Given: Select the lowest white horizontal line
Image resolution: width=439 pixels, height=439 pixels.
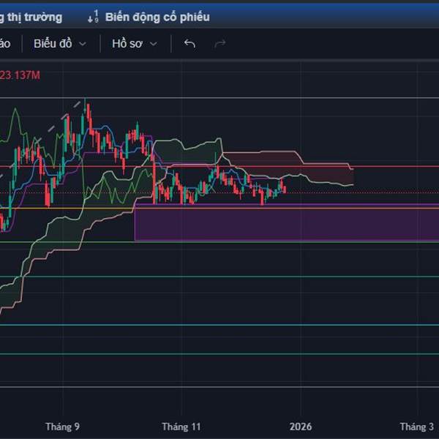Looking at the screenshot, I should 219,386.
